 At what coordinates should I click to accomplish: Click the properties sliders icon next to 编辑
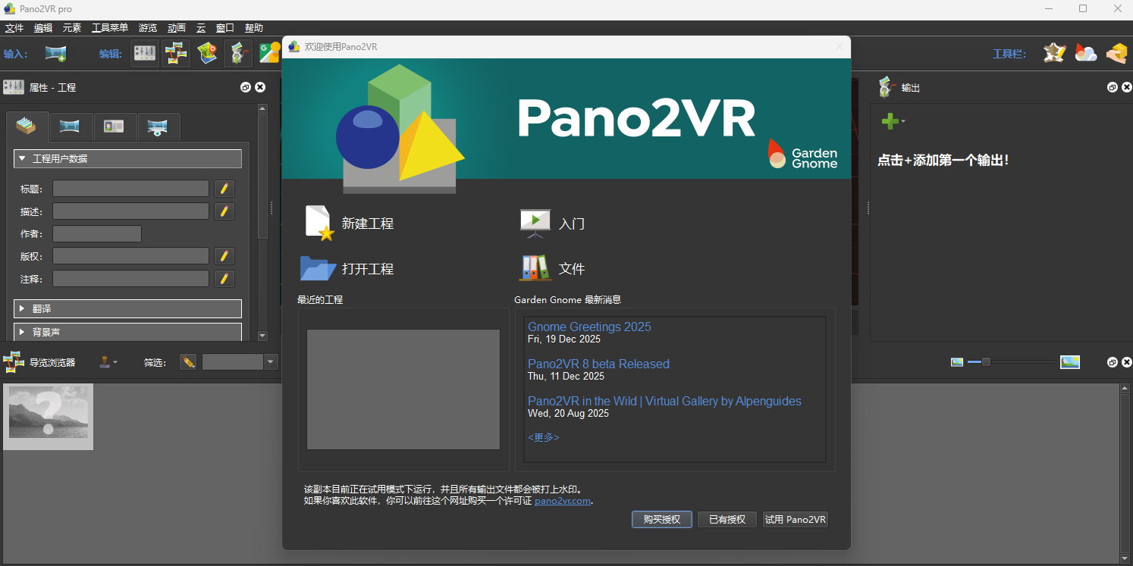pos(144,53)
